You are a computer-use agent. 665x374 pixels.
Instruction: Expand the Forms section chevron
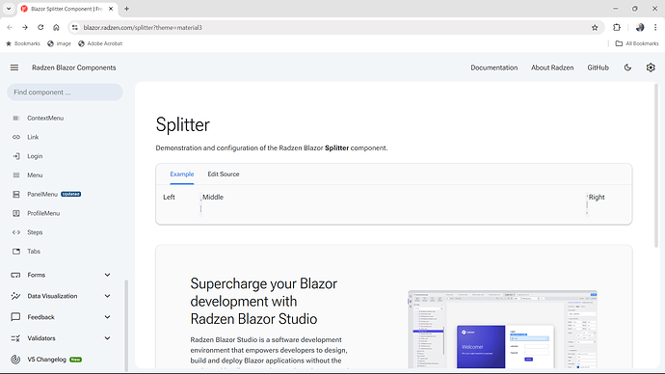click(x=107, y=275)
